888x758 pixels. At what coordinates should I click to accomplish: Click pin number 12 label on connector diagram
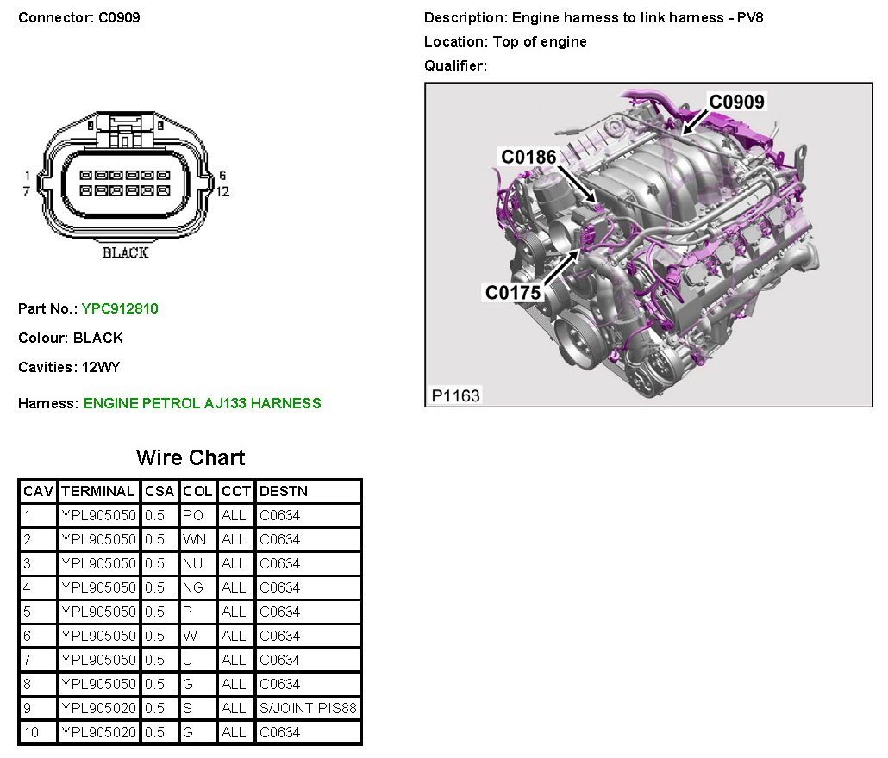point(222,192)
